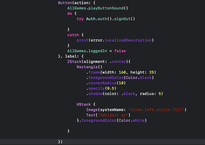
Task: Click "signOut()" in the Auth line
Action: click(124, 19)
